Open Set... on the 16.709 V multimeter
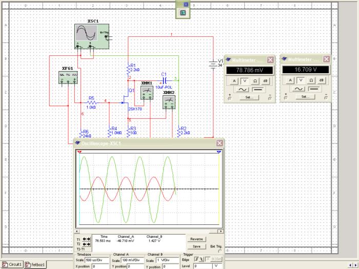359x269 pixels. [306, 97]
